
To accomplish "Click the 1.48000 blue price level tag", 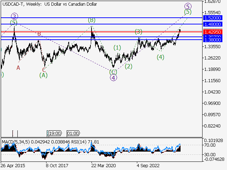I will click(x=212, y=24).
